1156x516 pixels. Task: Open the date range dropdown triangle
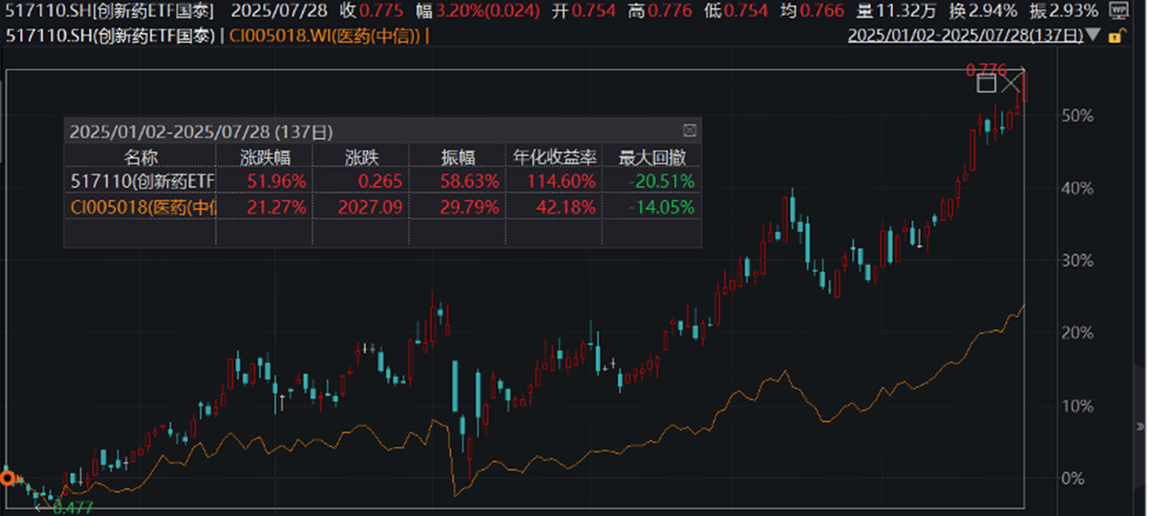[1093, 37]
